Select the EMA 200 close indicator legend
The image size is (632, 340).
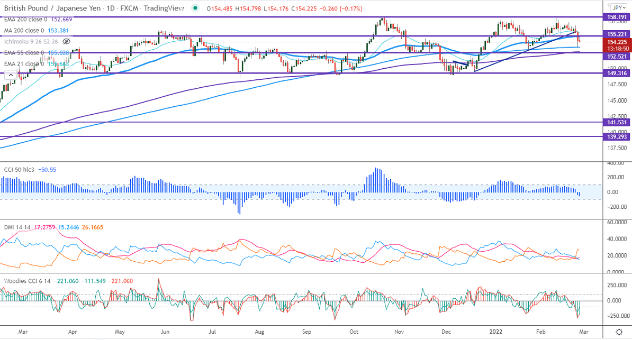26,19
